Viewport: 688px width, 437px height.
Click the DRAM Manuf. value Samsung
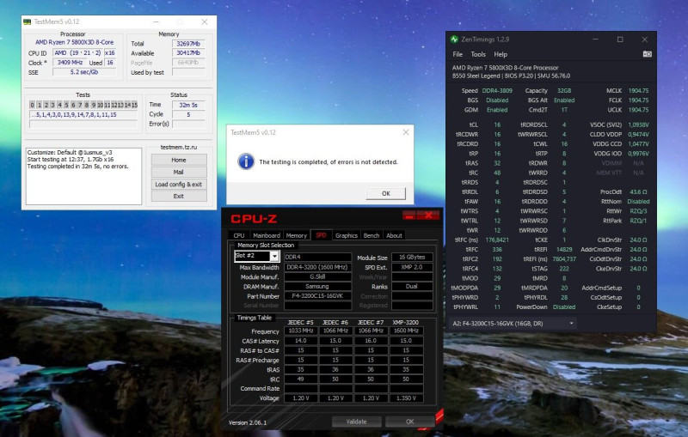coord(317,287)
